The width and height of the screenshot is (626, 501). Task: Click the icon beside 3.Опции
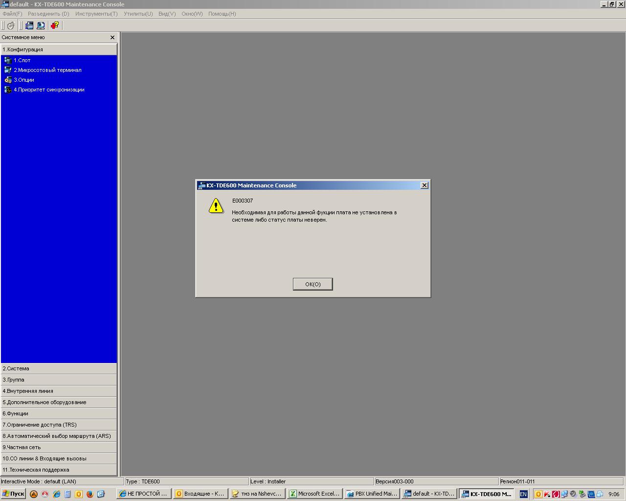[8, 80]
